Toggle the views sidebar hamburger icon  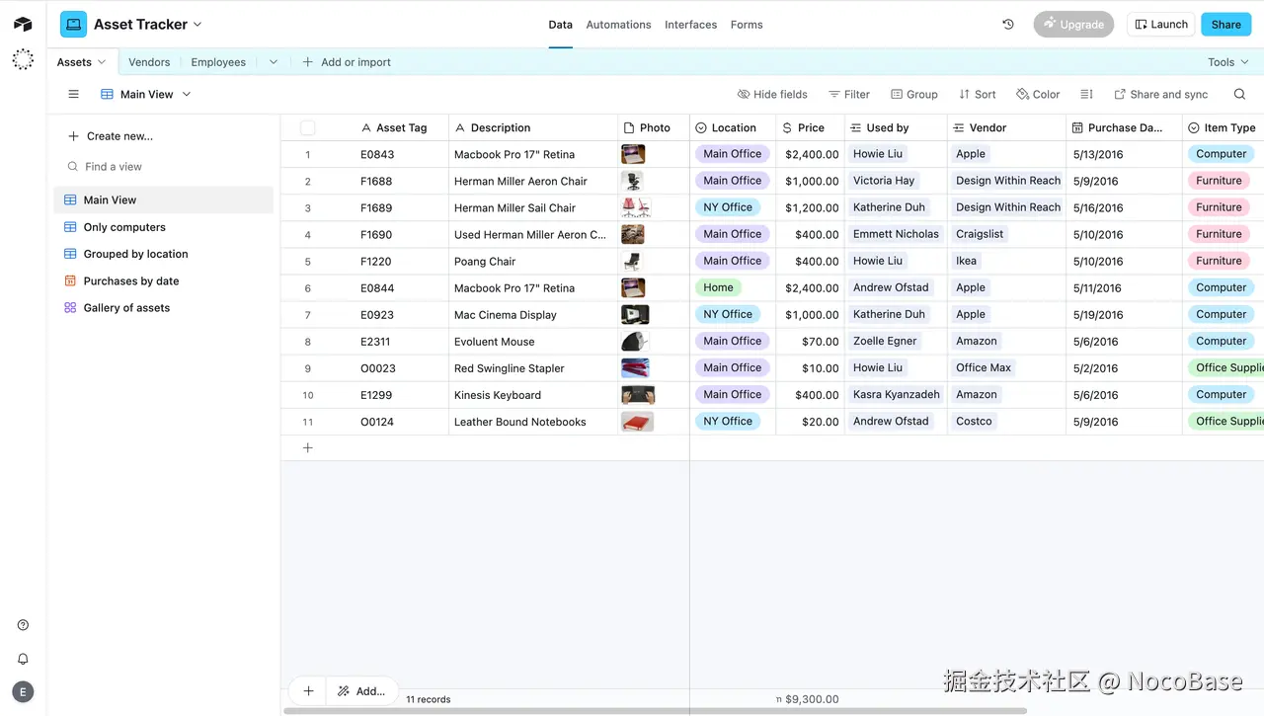[73, 95]
